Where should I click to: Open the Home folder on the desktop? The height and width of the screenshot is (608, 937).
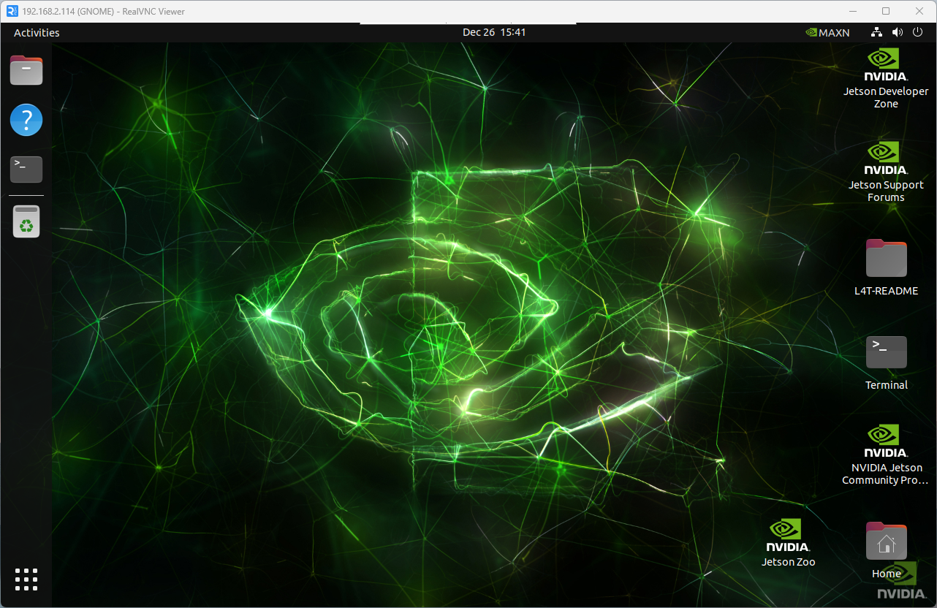pyautogui.click(x=885, y=541)
